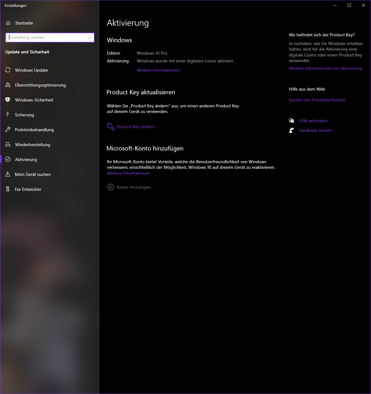Image resolution: width=371 pixels, height=394 pixels.
Task: Close the Einstellungen window
Action: tap(364, 5)
